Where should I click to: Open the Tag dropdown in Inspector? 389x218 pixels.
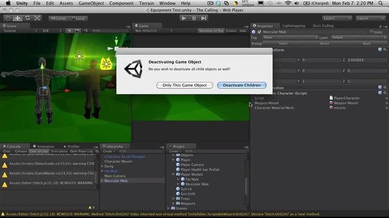[x=290, y=38]
